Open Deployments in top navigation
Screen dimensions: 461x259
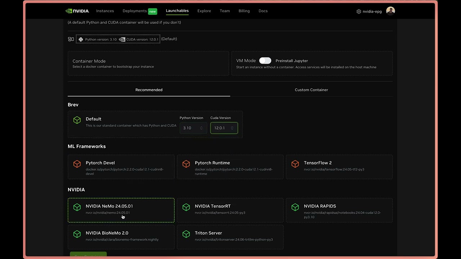pos(135,11)
